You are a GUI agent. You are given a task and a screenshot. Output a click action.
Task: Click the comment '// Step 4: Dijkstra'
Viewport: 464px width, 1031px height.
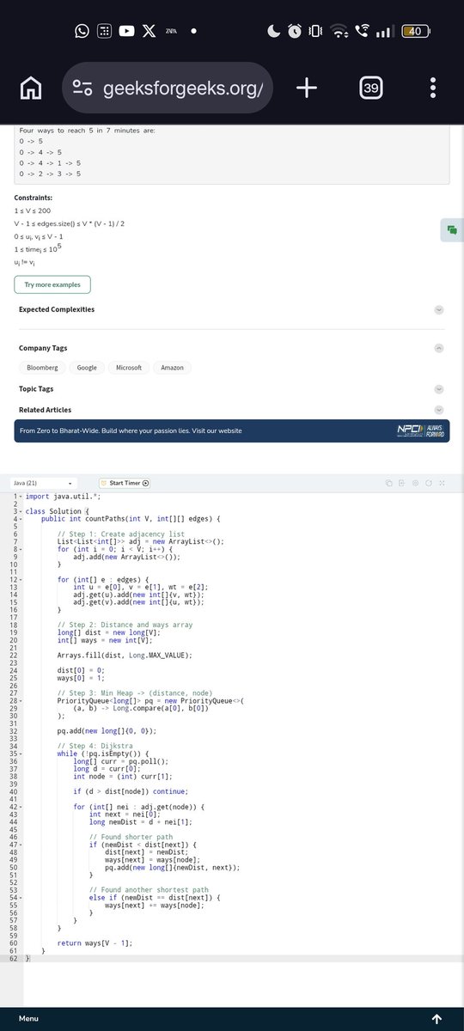pyautogui.click(x=95, y=745)
